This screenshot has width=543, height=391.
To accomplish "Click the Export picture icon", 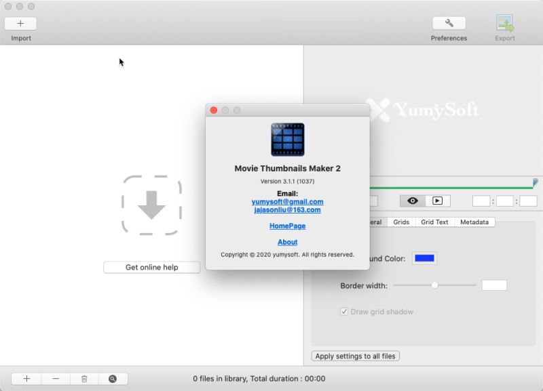I will (x=504, y=23).
